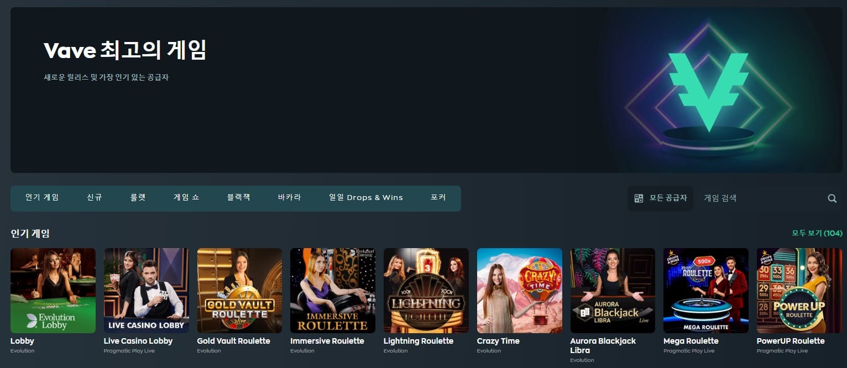Click the search magnifier icon

coord(832,198)
